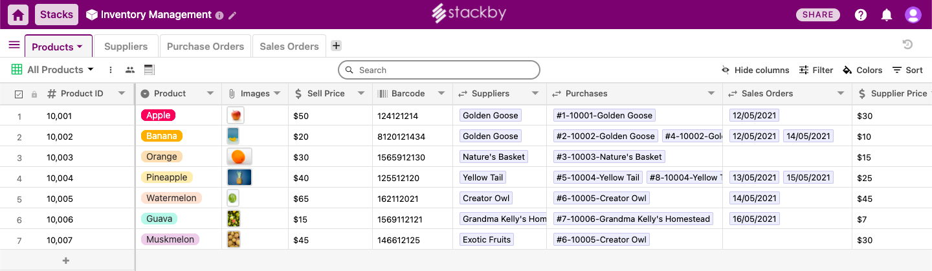Add a new table with plus icon
Viewport: 932px width, 271px height.
(336, 45)
